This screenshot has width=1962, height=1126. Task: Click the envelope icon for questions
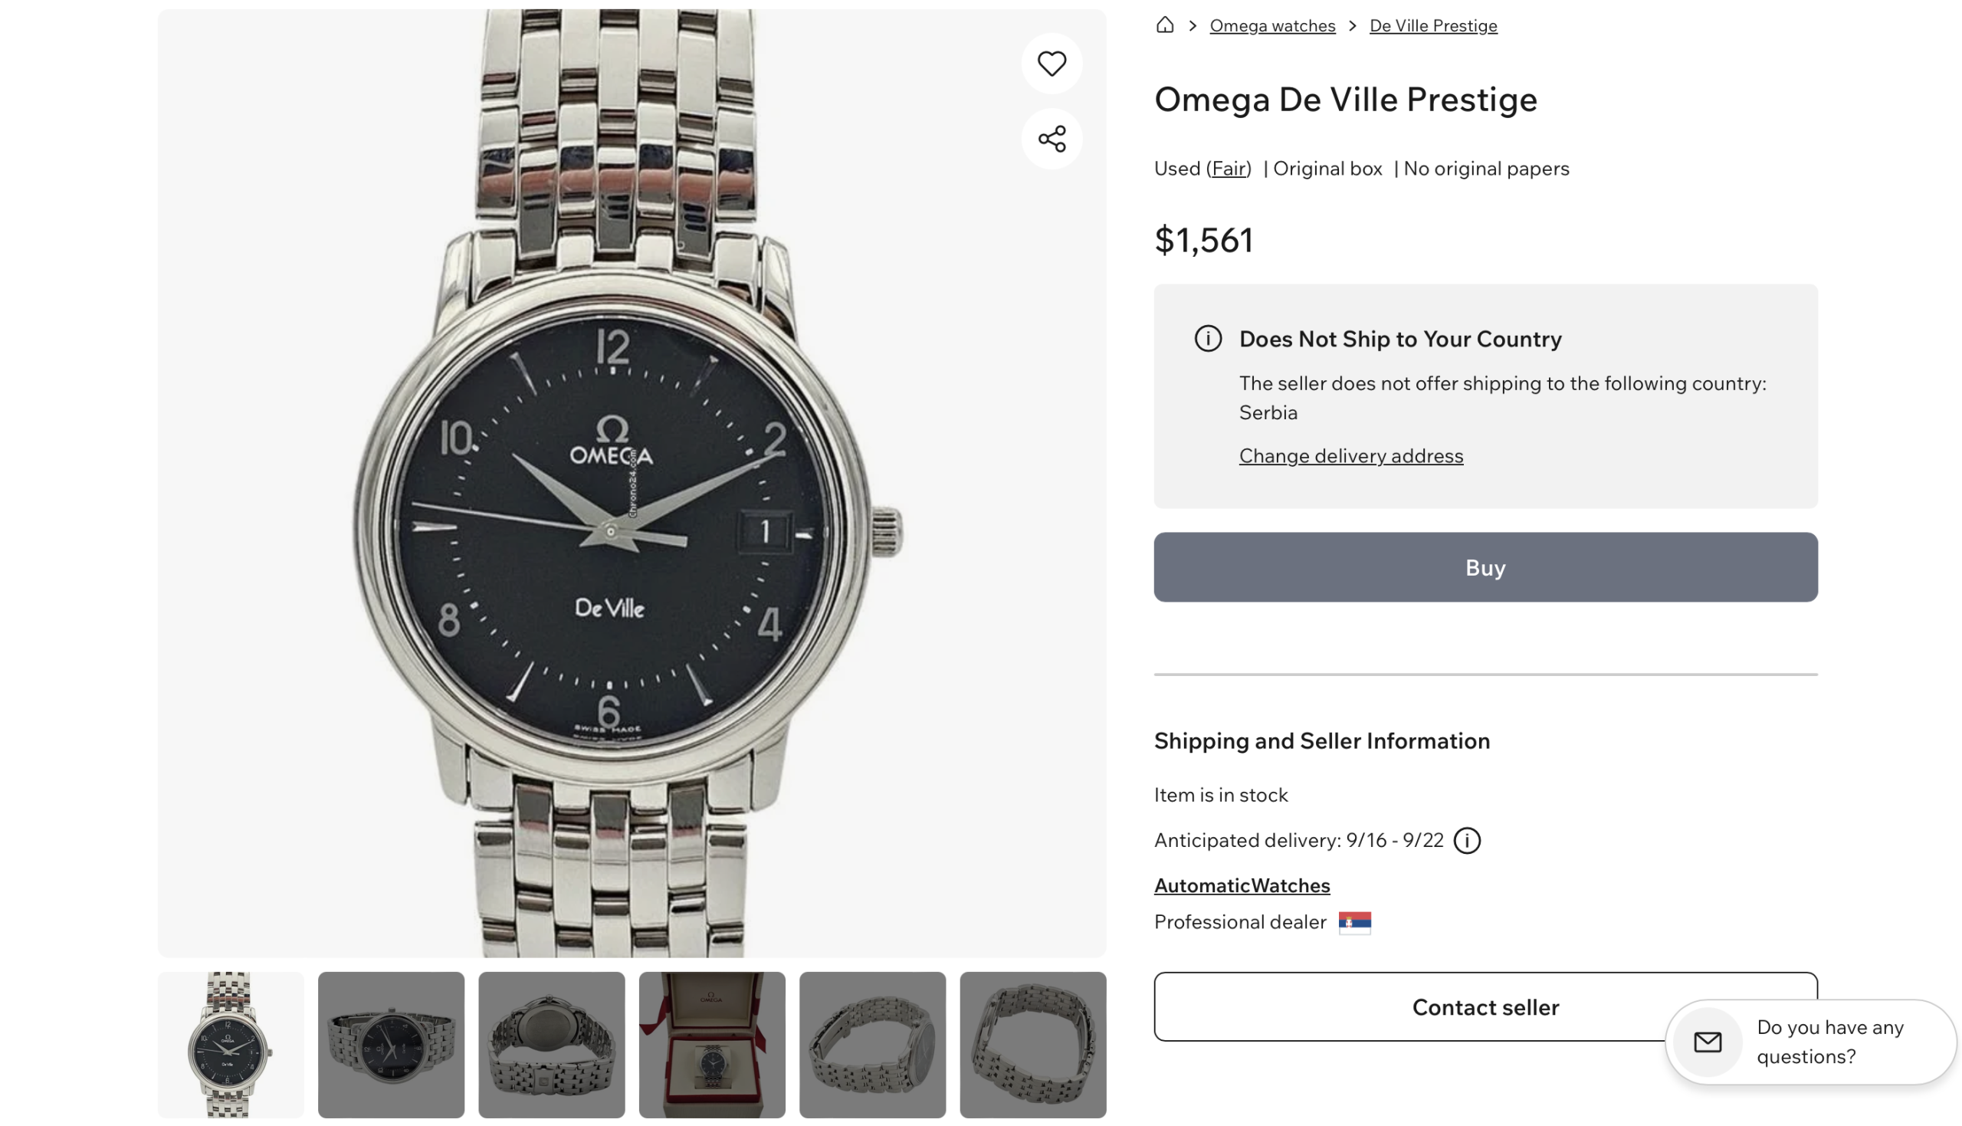(1707, 1042)
